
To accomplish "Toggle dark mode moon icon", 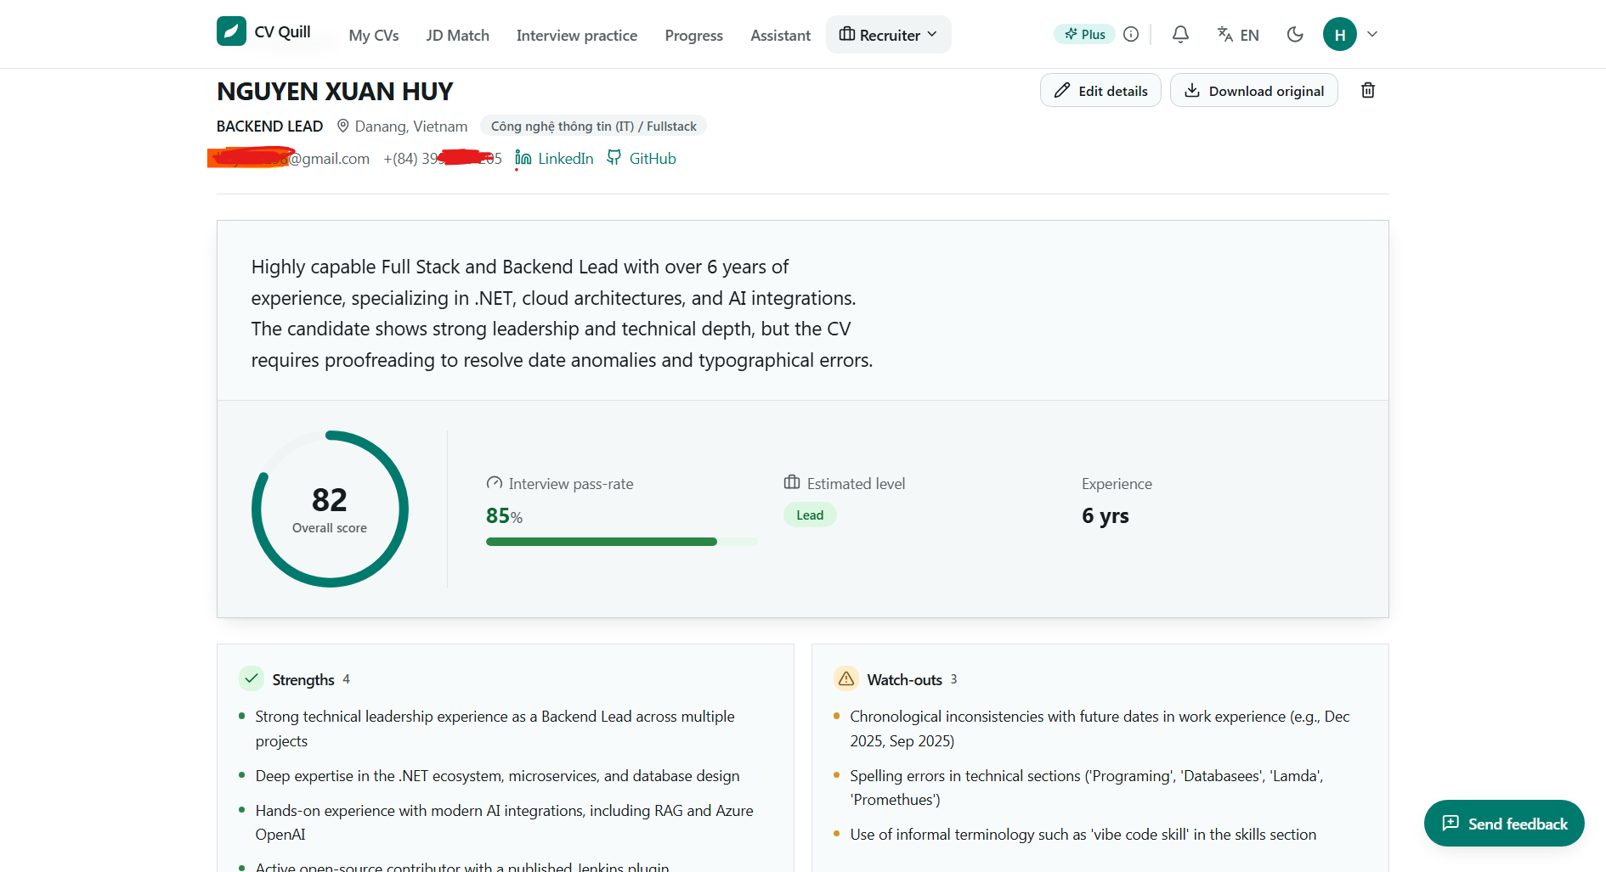I will pyautogui.click(x=1295, y=34).
